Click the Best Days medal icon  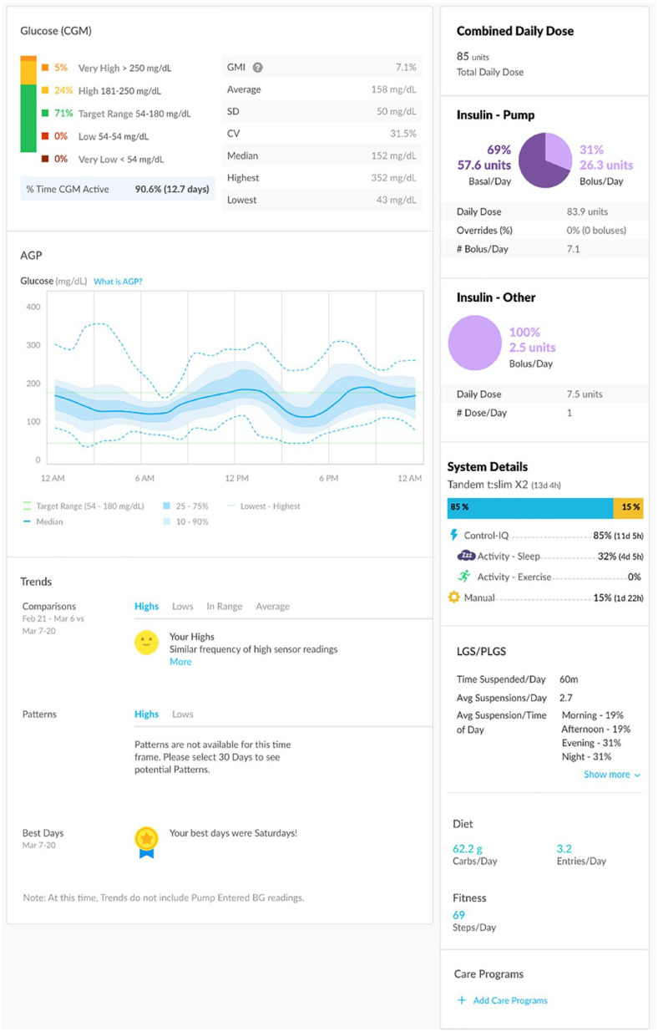point(147,841)
